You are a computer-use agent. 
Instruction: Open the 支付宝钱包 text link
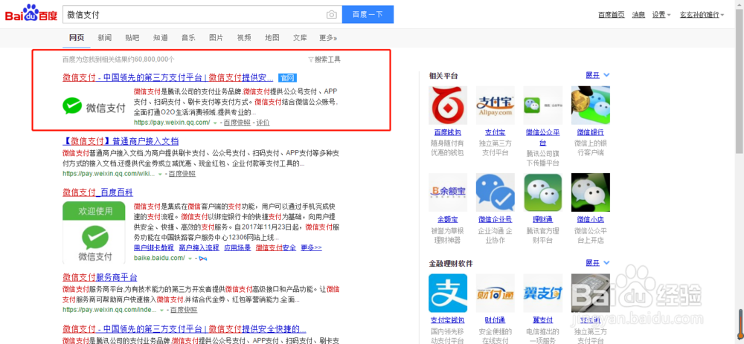click(448, 319)
